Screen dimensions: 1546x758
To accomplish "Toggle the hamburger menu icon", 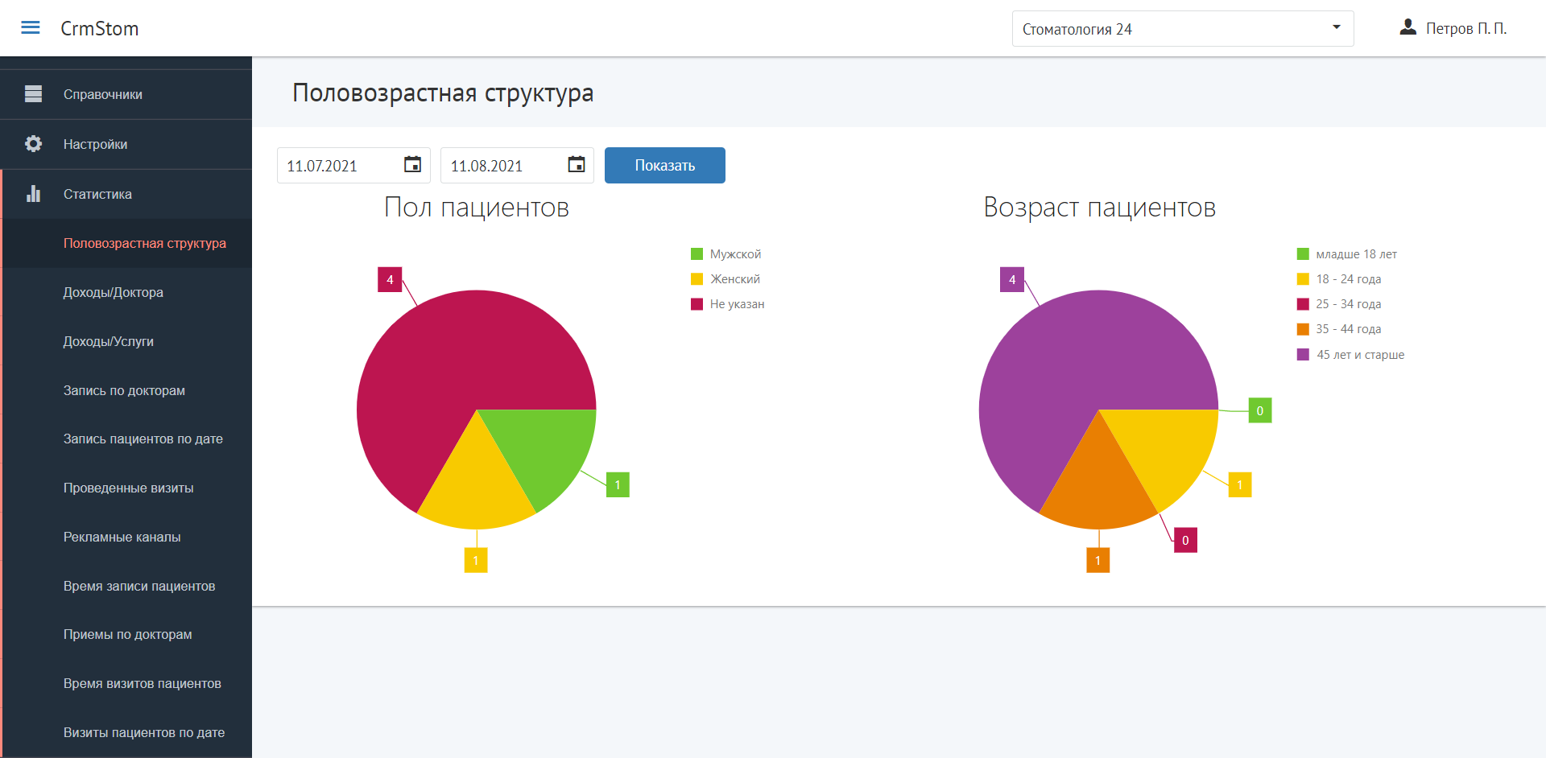I will point(31,28).
